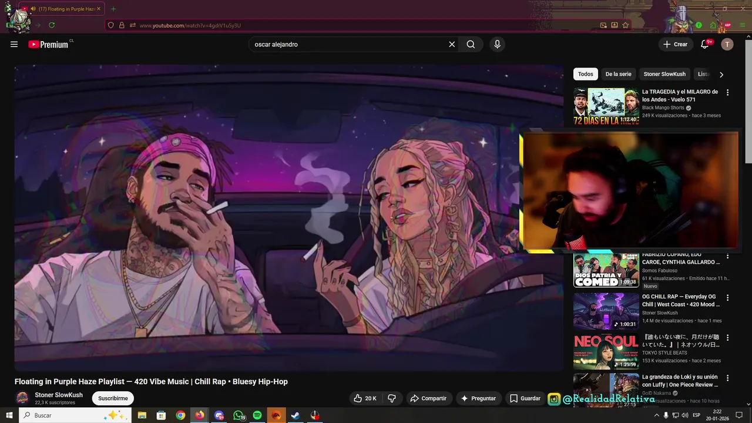Like the video (20 K)
The height and width of the screenshot is (423, 752).
(364, 398)
